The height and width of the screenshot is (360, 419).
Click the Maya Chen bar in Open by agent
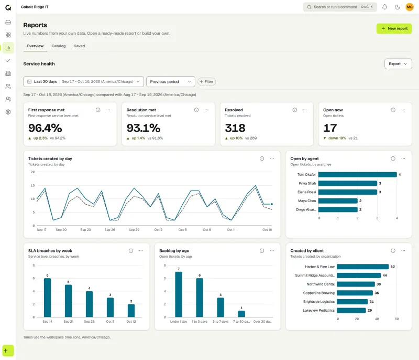click(338, 201)
